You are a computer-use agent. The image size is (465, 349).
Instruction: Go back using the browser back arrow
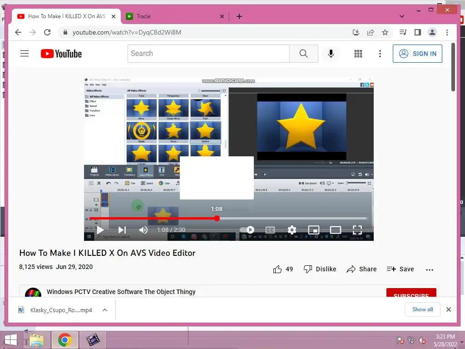(18, 32)
